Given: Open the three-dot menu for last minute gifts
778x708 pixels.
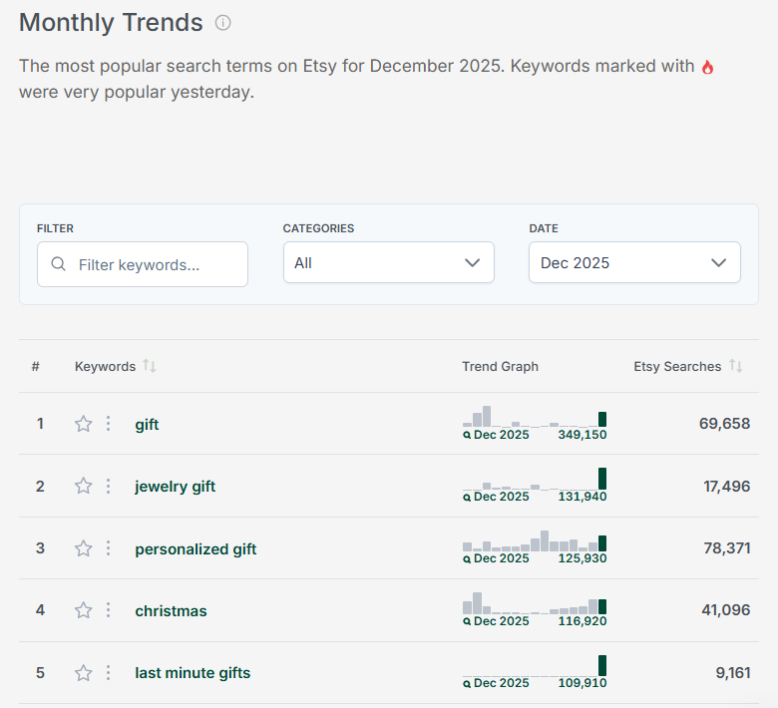Looking at the screenshot, I should (x=108, y=673).
